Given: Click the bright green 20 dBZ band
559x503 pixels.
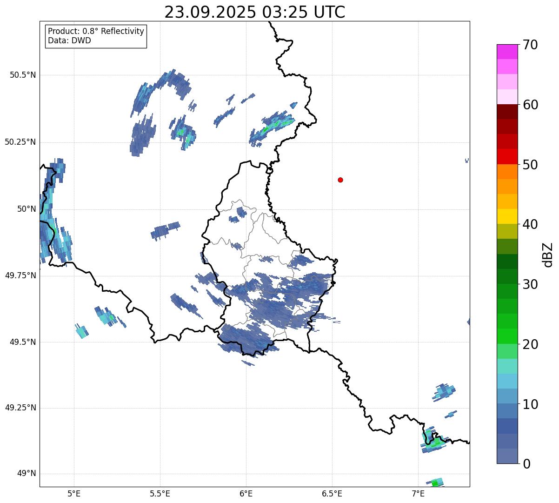Looking at the screenshot, I should tap(507, 336).
